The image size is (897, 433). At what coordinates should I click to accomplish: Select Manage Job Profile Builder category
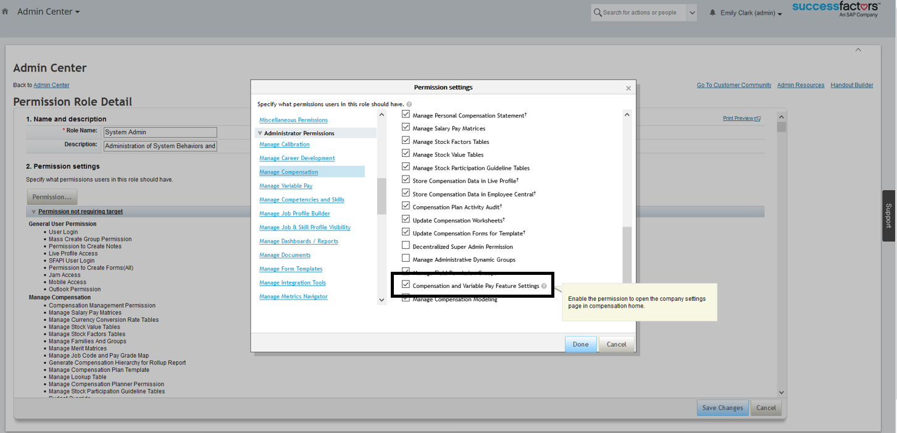pyautogui.click(x=294, y=214)
